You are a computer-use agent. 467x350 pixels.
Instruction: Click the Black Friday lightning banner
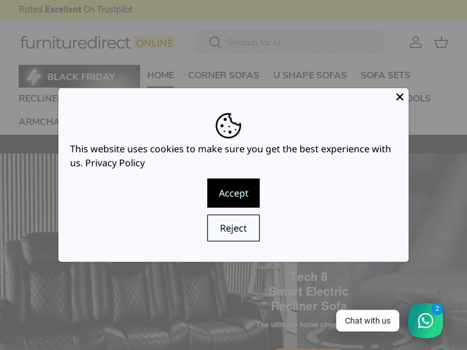tap(79, 76)
